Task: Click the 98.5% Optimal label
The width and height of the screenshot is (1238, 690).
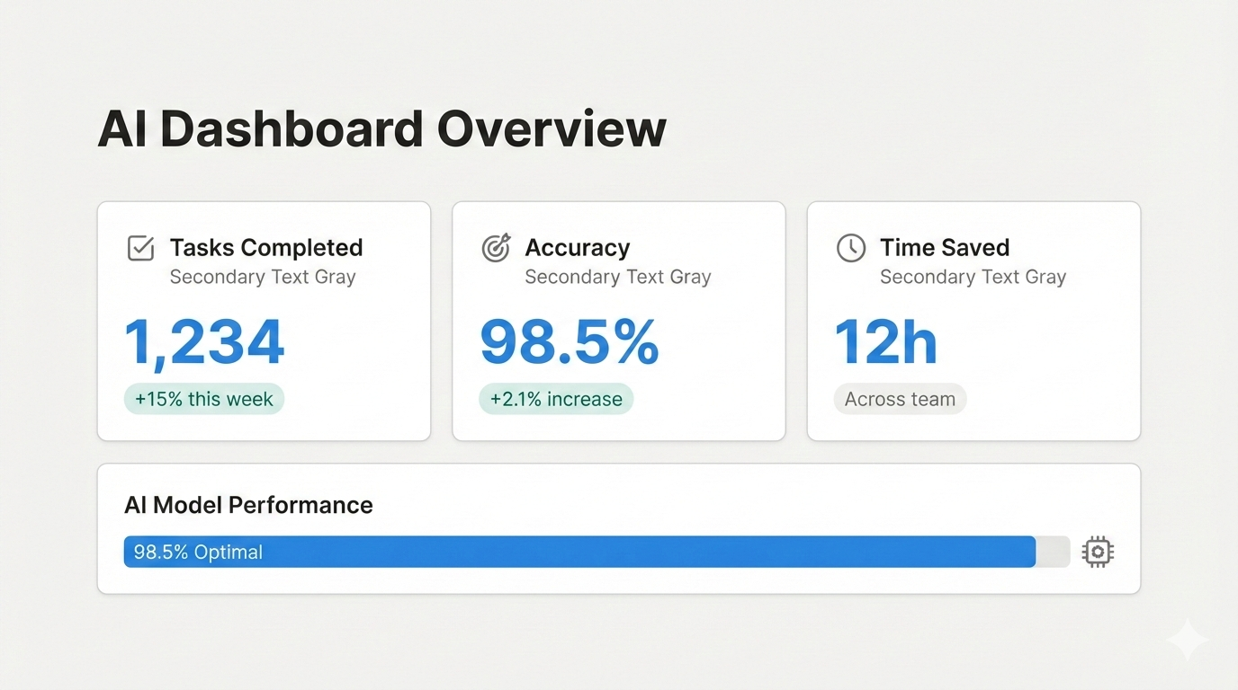Action: 198,552
